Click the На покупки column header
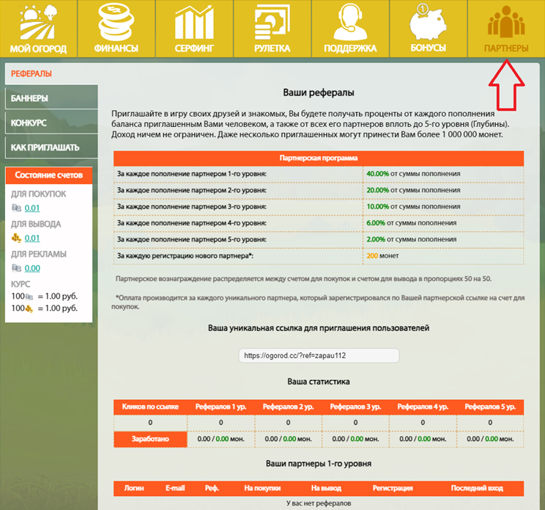Viewport: 545px width, 510px height. [262, 488]
